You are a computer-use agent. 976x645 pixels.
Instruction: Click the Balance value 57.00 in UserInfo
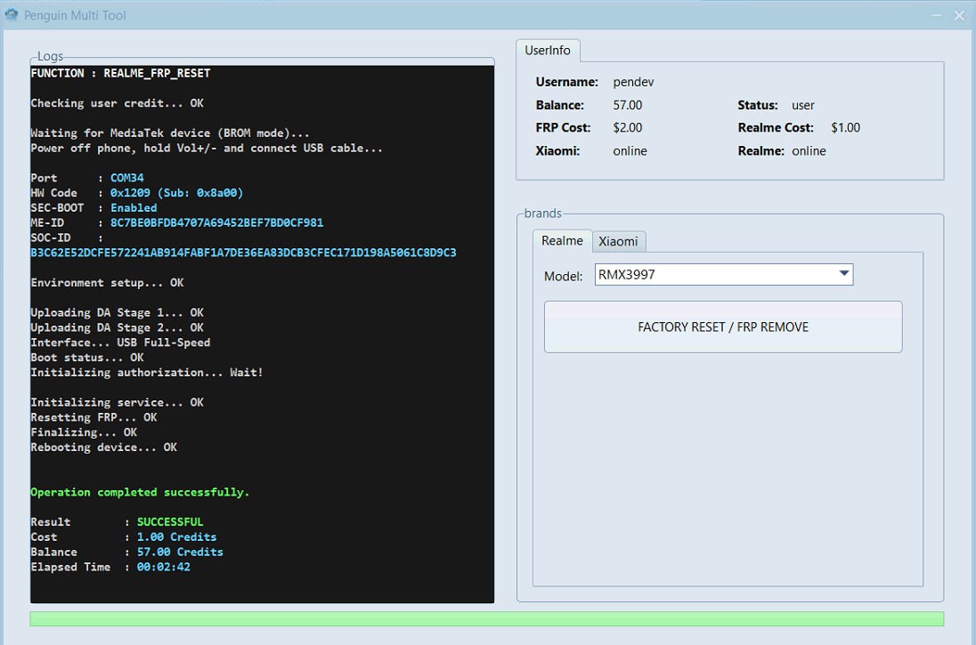(x=628, y=105)
